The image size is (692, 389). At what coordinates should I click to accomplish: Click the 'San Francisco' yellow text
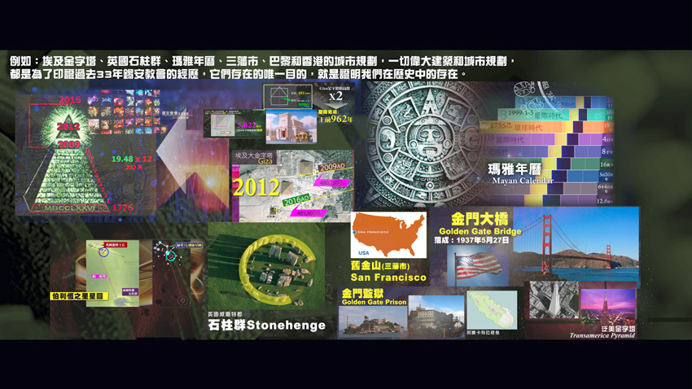388,278
